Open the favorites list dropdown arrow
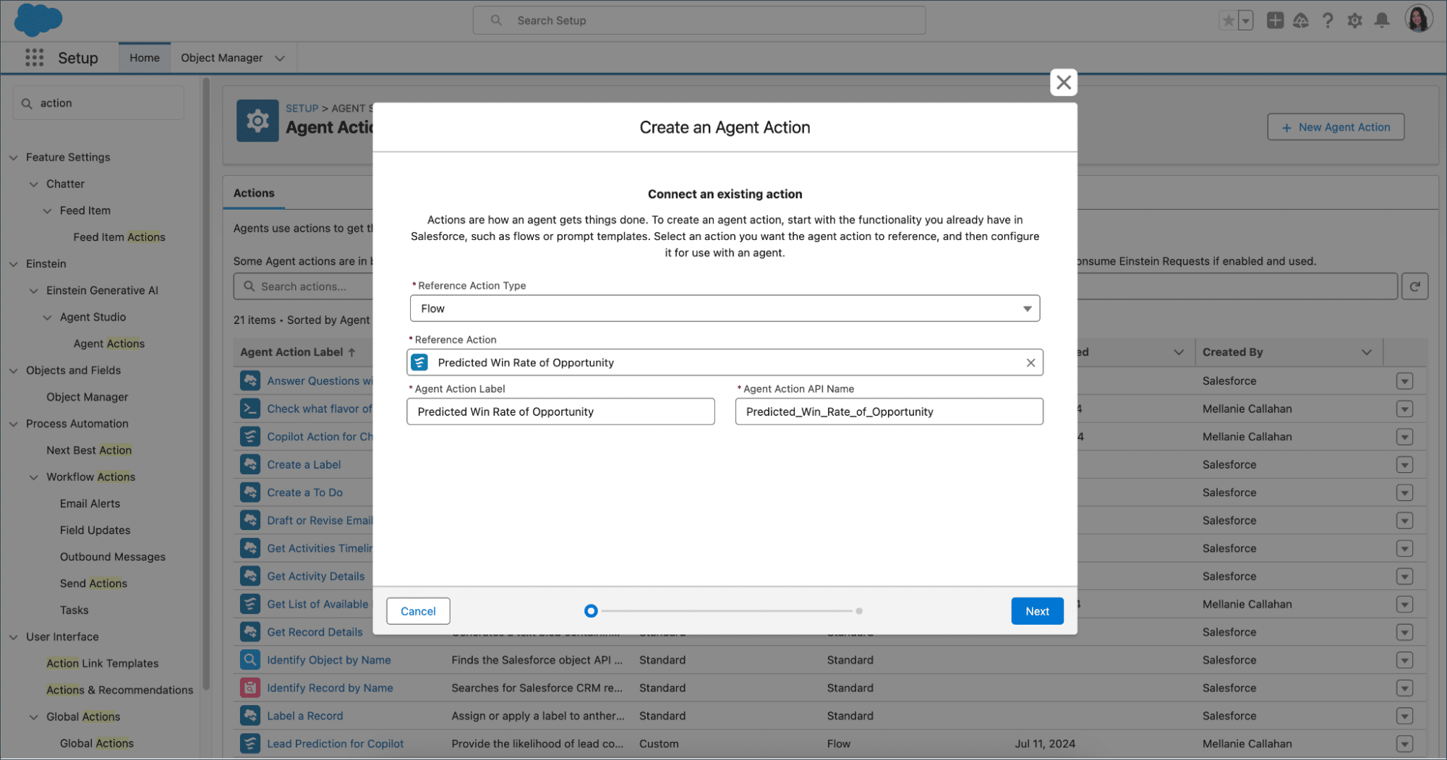The width and height of the screenshot is (1447, 760). tap(1245, 20)
